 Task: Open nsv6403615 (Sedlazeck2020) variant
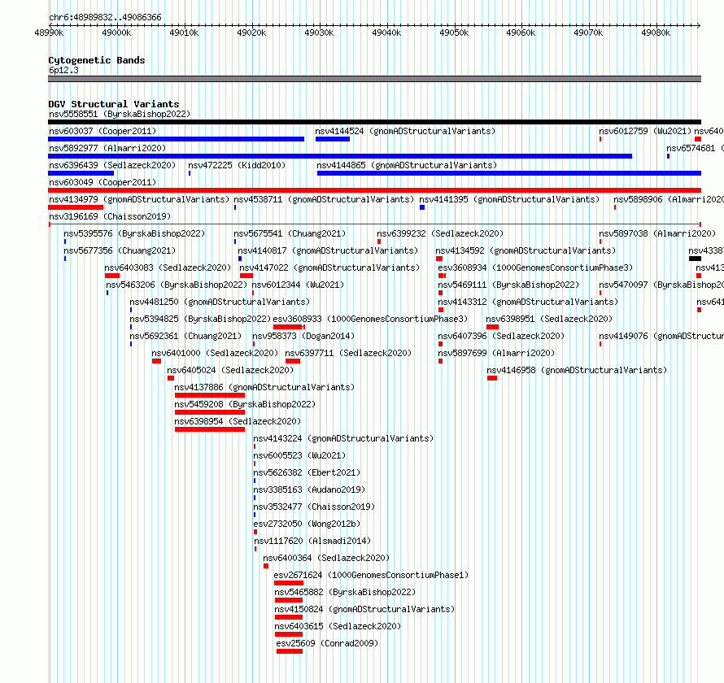[x=338, y=626]
